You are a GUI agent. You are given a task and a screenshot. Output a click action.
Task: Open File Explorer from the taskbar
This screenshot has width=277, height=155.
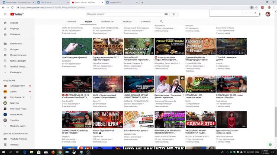click(x=32, y=152)
